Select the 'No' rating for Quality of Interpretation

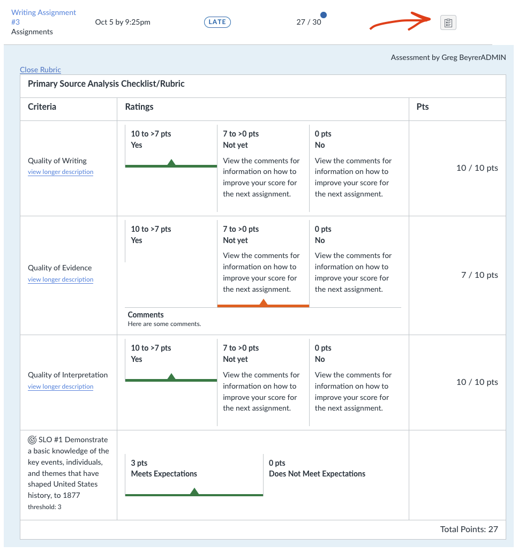point(355,382)
